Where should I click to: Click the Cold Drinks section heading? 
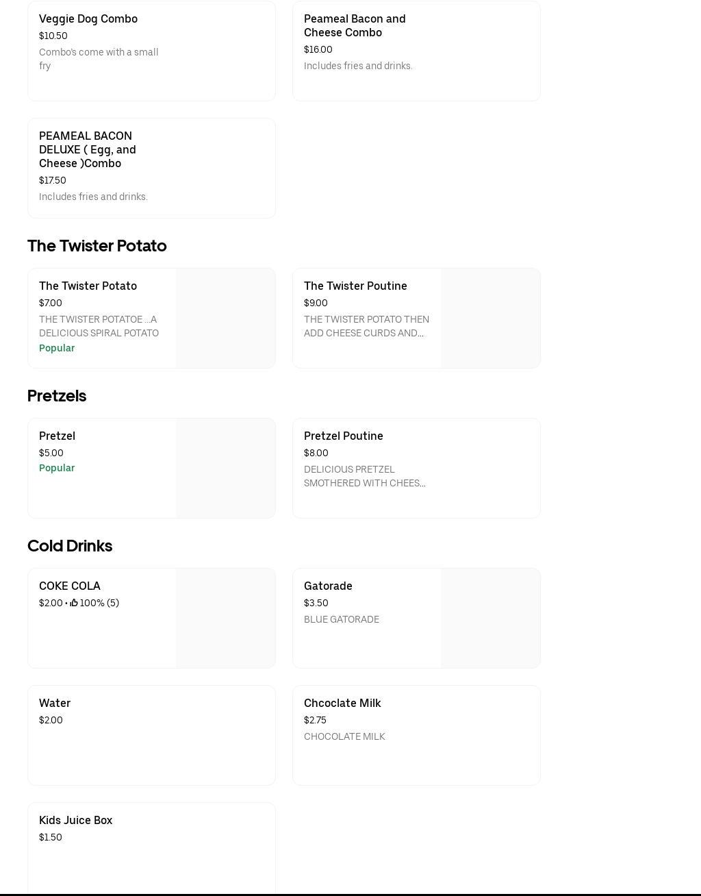click(x=70, y=546)
